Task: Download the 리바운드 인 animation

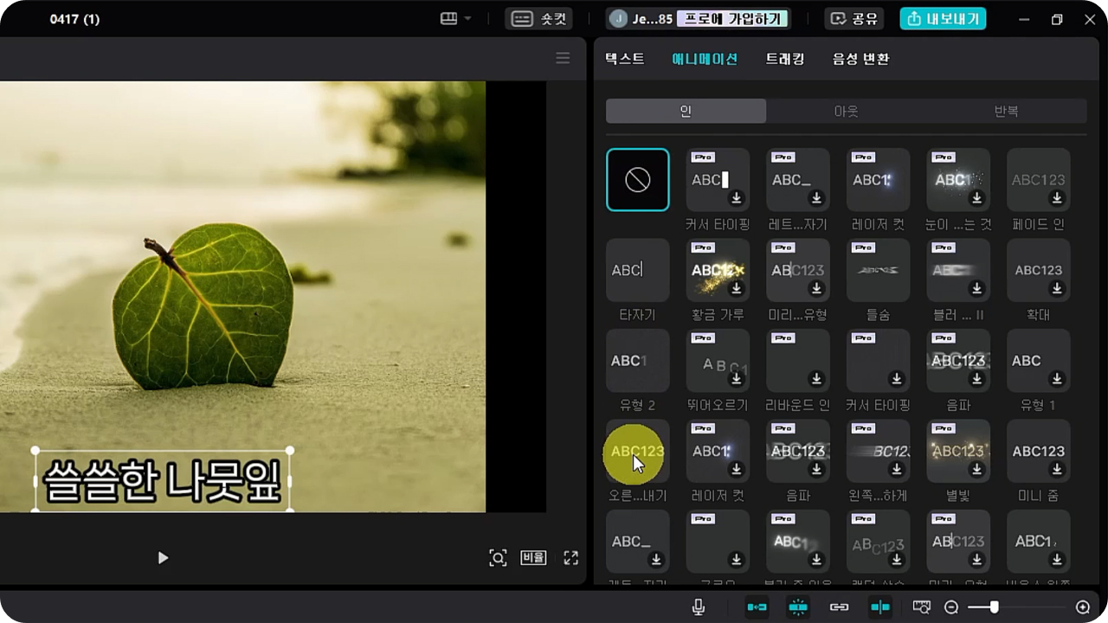Action: click(x=816, y=379)
